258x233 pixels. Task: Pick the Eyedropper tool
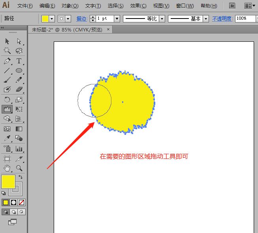click(x=7, y=138)
